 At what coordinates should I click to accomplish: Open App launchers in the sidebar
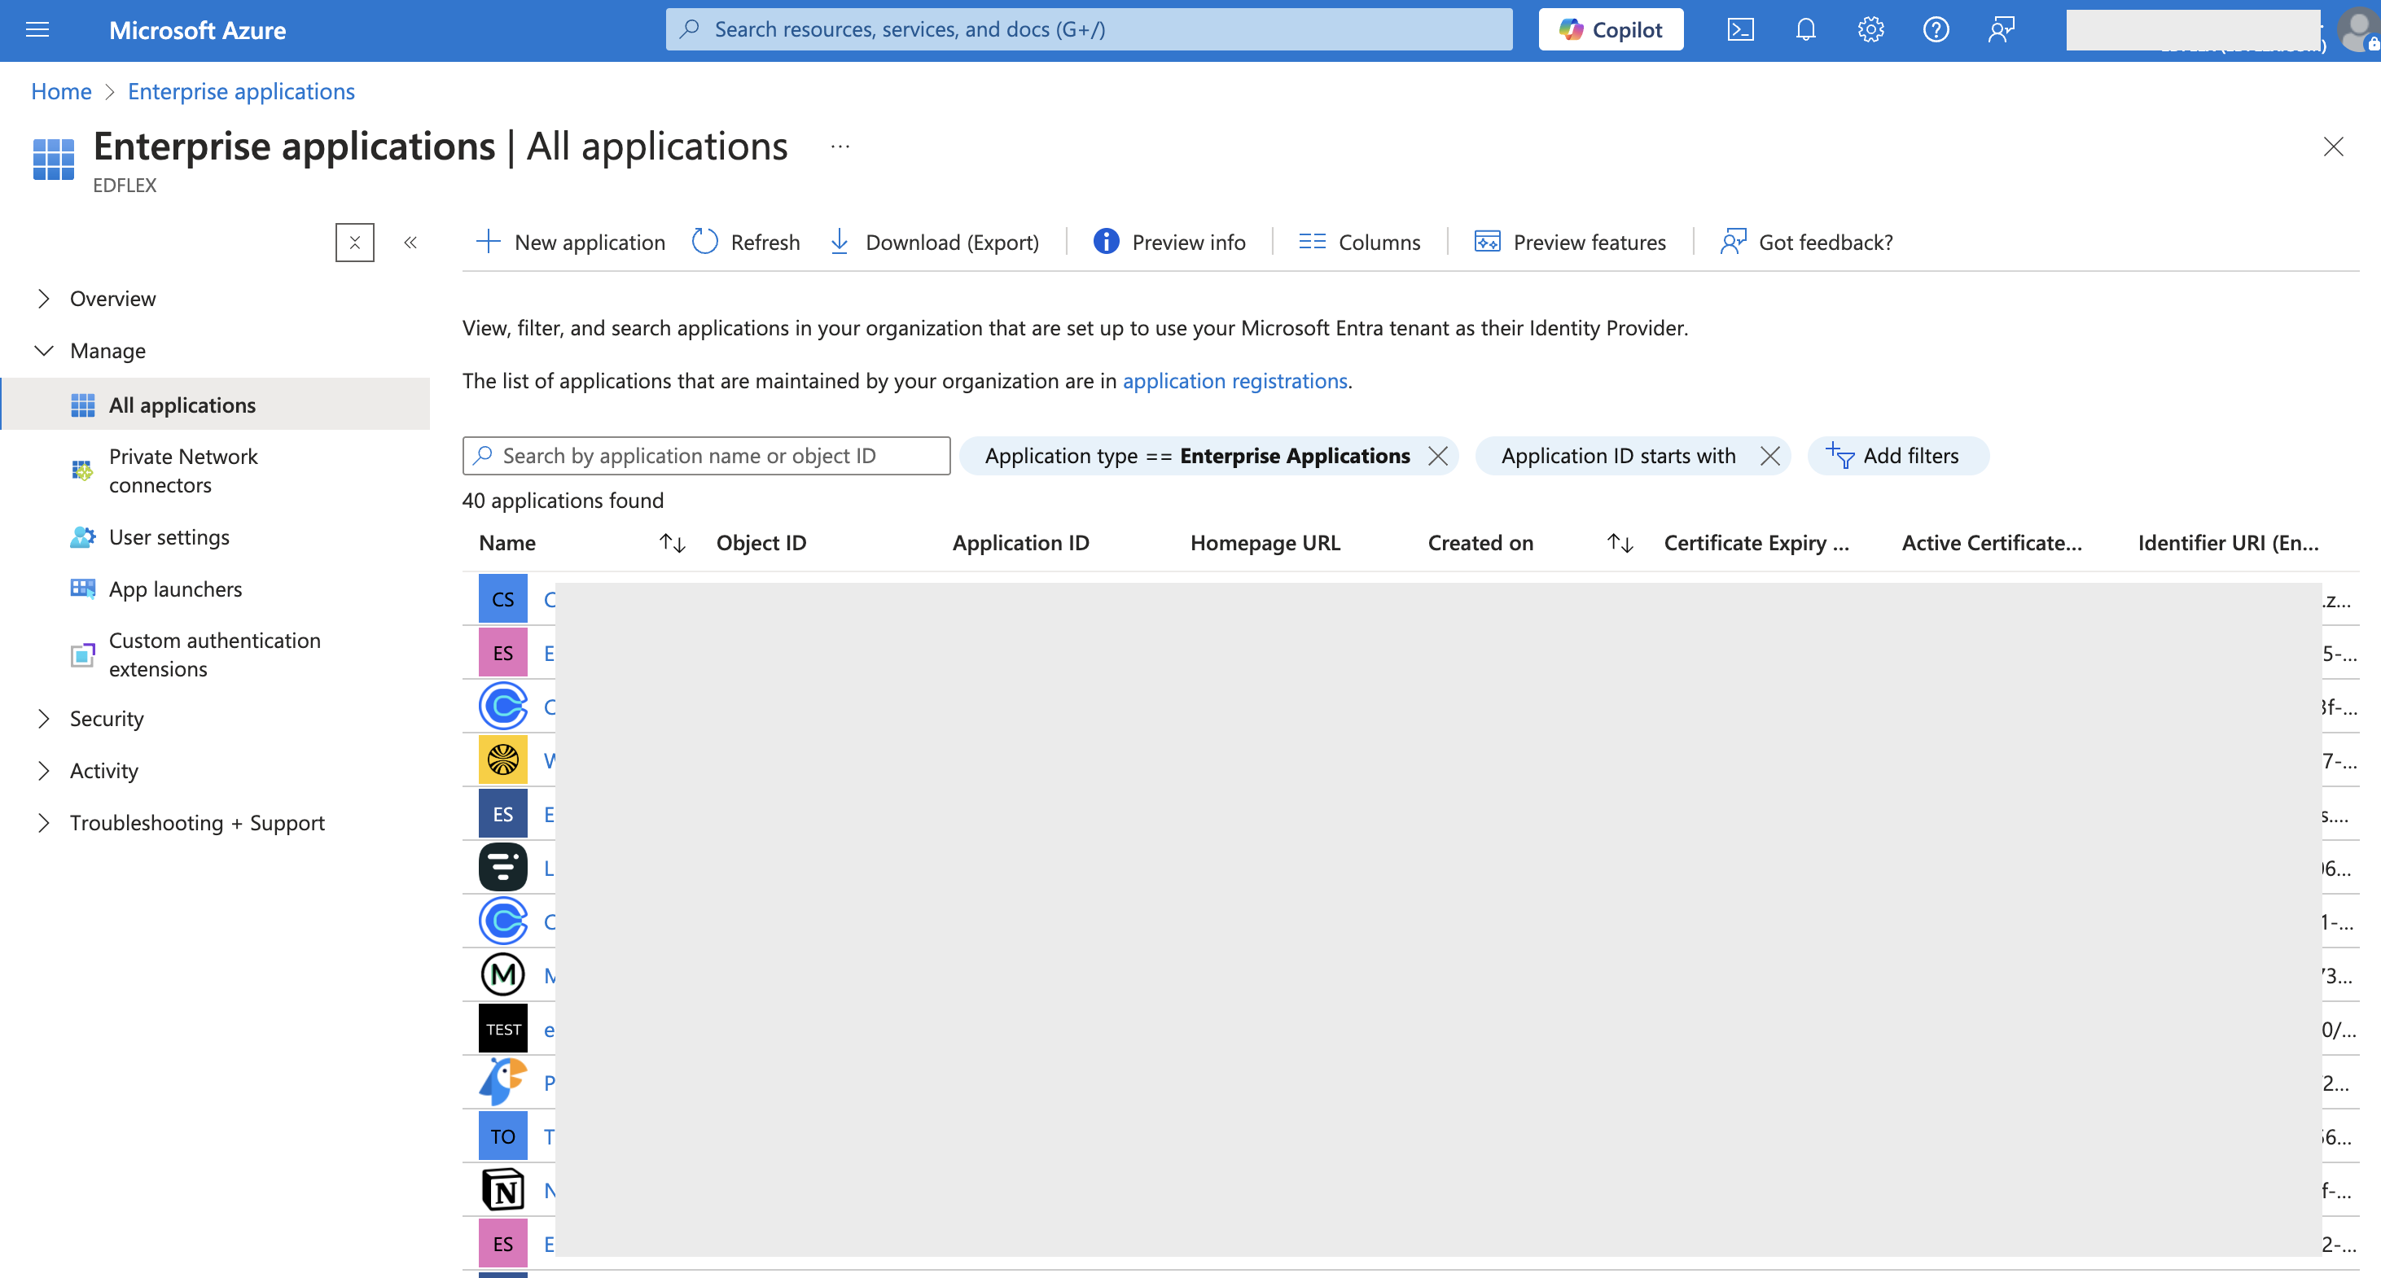175,589
